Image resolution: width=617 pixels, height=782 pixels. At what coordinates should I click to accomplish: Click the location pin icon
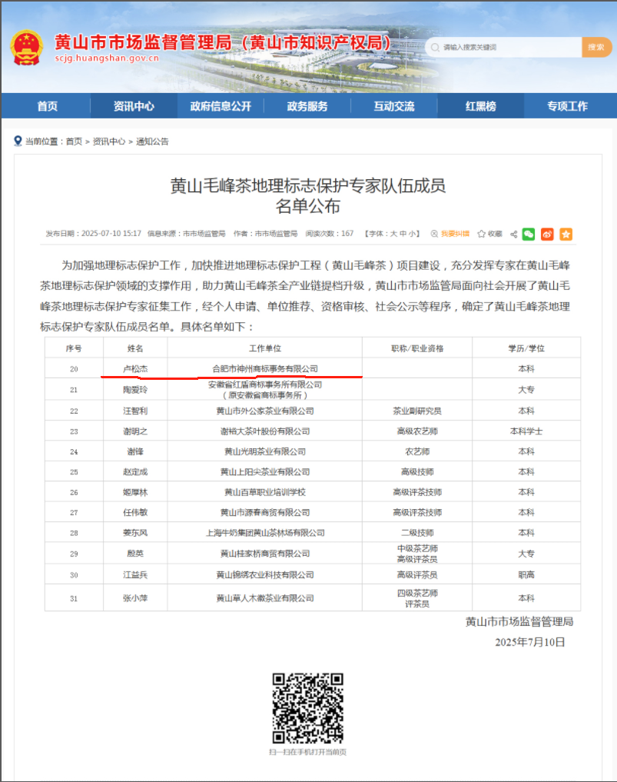coord(18,141)
